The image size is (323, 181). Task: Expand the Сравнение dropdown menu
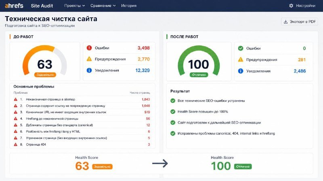(x=103, y=6)
